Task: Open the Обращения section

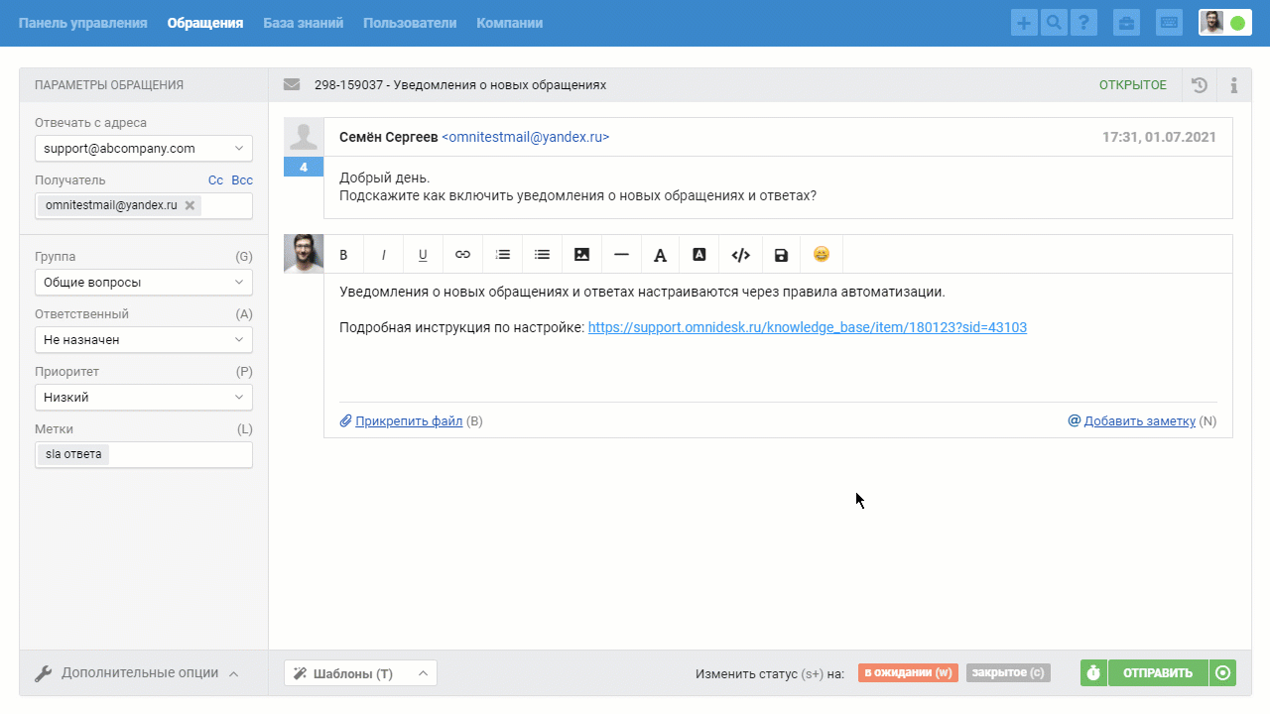Action: click(x=205, y=23)
